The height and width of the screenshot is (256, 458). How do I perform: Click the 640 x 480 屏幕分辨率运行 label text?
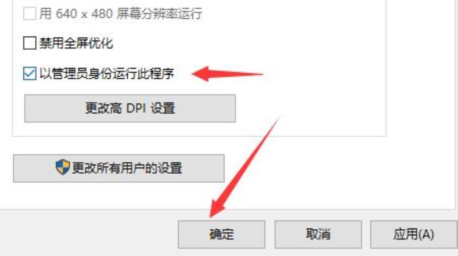[x=129, y=14]
